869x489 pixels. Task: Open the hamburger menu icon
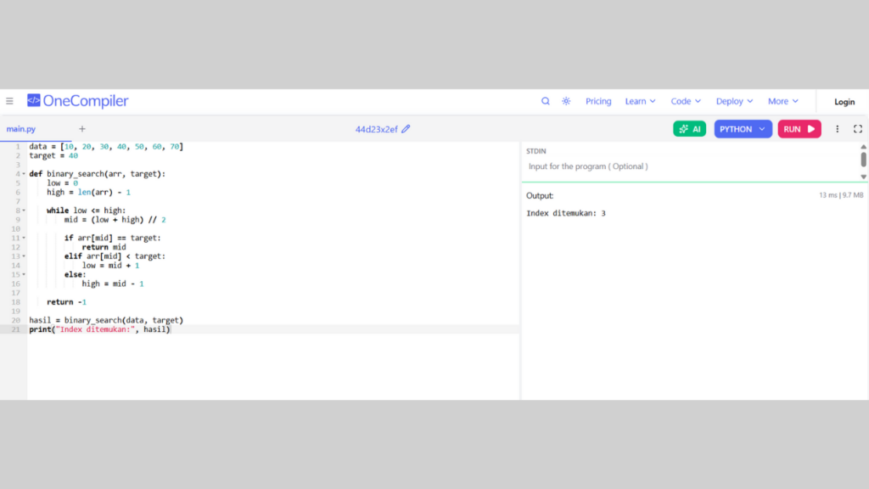[9, 101]
